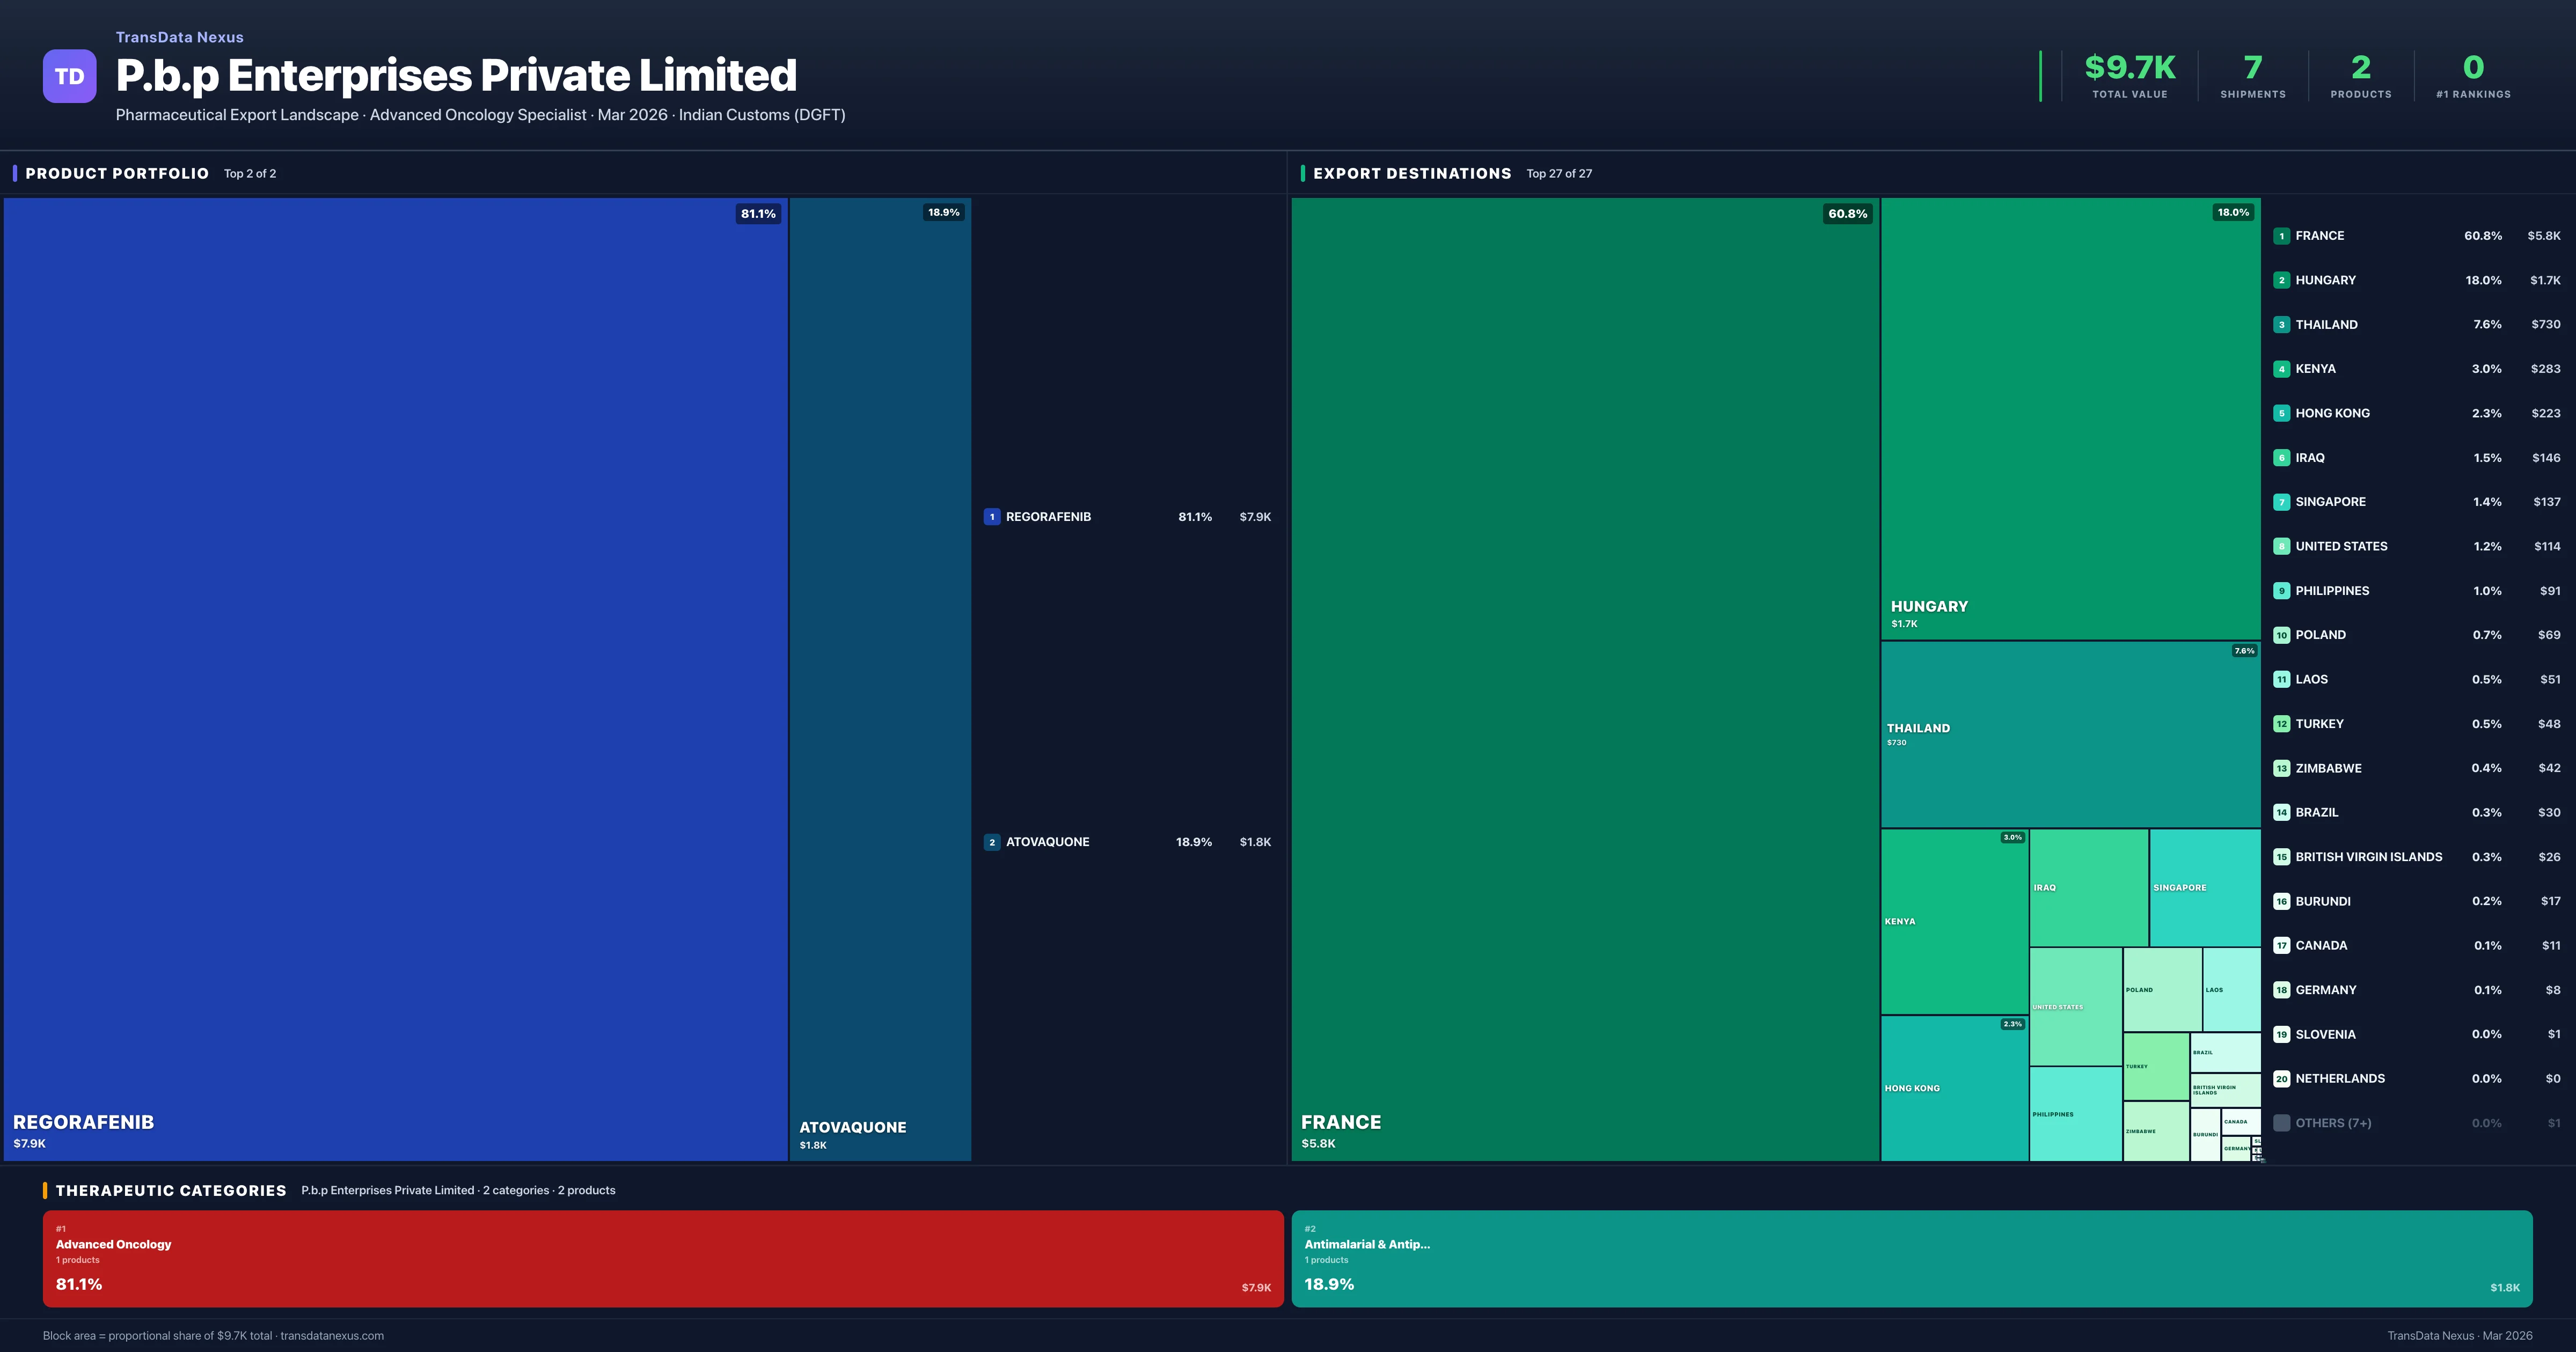Click the transdatanexus.com link in the footer
Screen dimensions: 2576x1352
(x=332, y=1335)
